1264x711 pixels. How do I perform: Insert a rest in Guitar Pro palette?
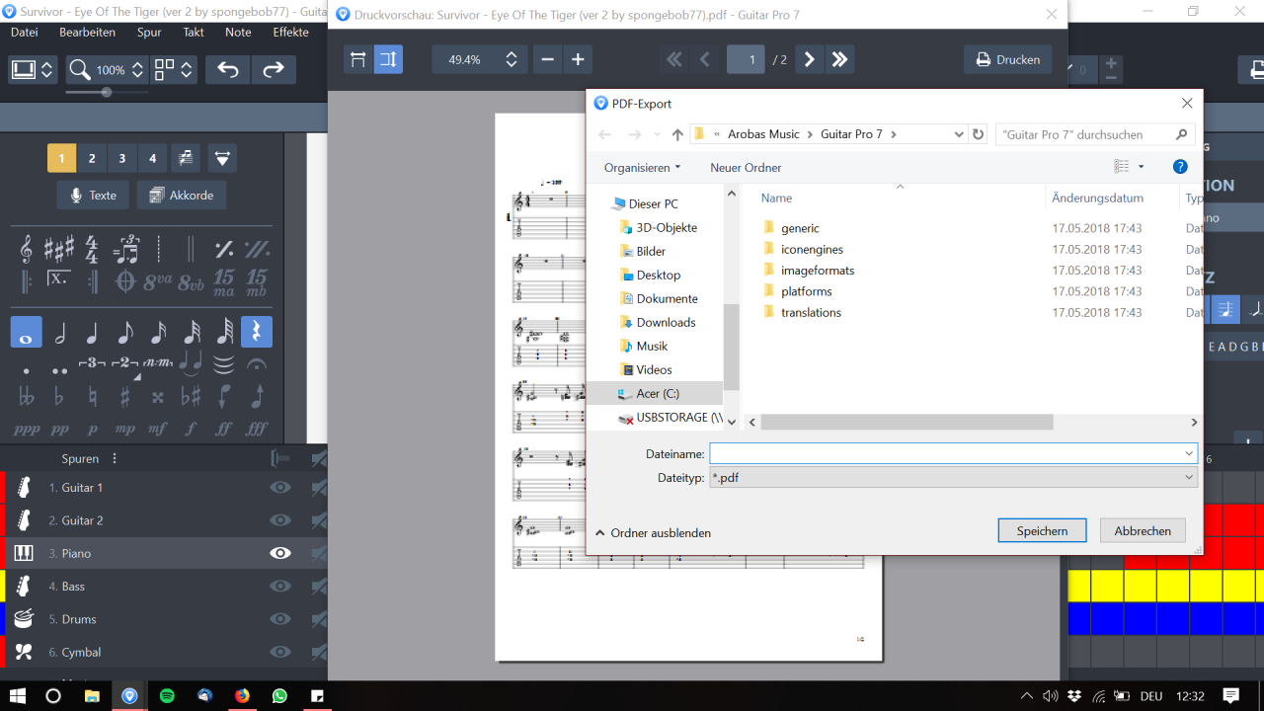[257, 332]
